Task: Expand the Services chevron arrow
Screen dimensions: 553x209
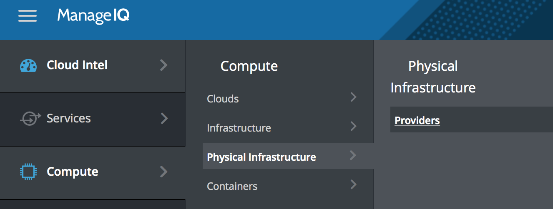Action: [164, 118]
